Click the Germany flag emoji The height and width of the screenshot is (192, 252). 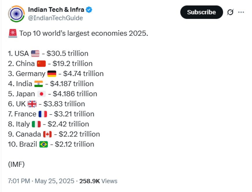coord(52,74)
